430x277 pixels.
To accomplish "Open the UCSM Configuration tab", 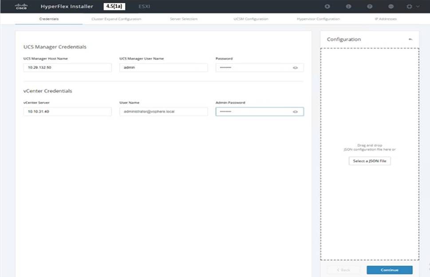I will tap(251, 19).
